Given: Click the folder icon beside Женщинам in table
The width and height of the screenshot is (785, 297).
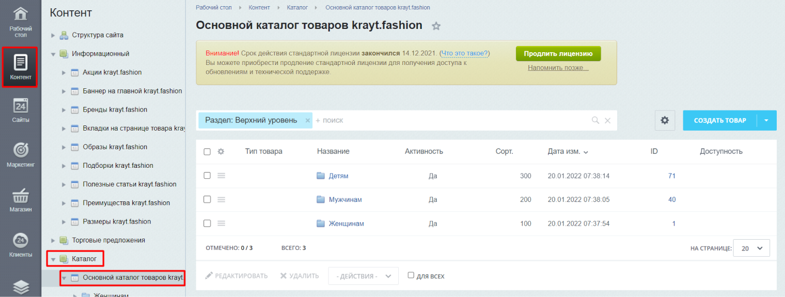Looking at the screenshot, I should click(x=321, y=224).
